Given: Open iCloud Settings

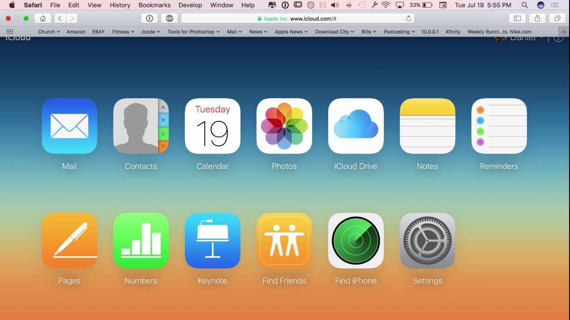Looking at the screenshot, I should pyautogui.click(x=427, y=240).
